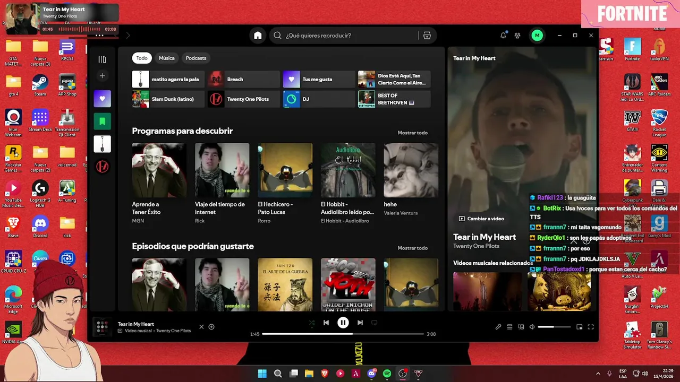Image resolution: width=680 pixels, height=382 pixels.
Task: Open 'Slam Dunk (latino)' shortcut
Action: [x=168, y=99]
